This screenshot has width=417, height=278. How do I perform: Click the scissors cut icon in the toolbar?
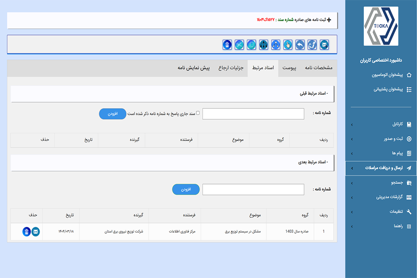(239, 45)
